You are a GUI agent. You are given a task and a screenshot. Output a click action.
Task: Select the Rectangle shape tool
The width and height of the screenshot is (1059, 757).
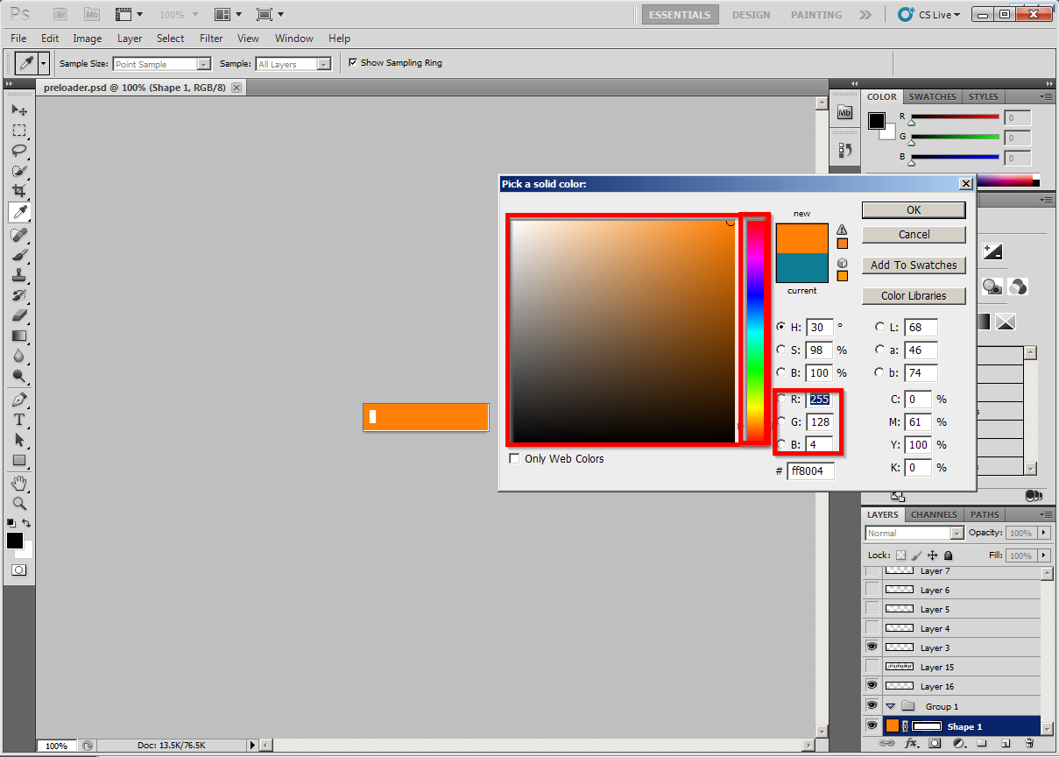19,460
